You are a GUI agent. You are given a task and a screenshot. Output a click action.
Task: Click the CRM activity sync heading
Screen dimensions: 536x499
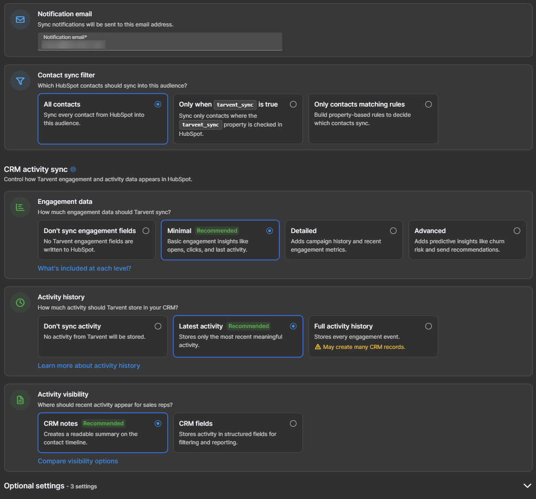[x=36, y=169]
